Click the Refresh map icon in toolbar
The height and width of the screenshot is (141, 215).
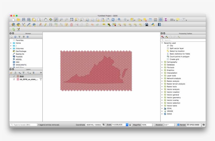coord(113,20)
